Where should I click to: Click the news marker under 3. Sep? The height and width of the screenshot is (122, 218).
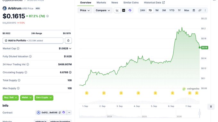tap(121, 93)
